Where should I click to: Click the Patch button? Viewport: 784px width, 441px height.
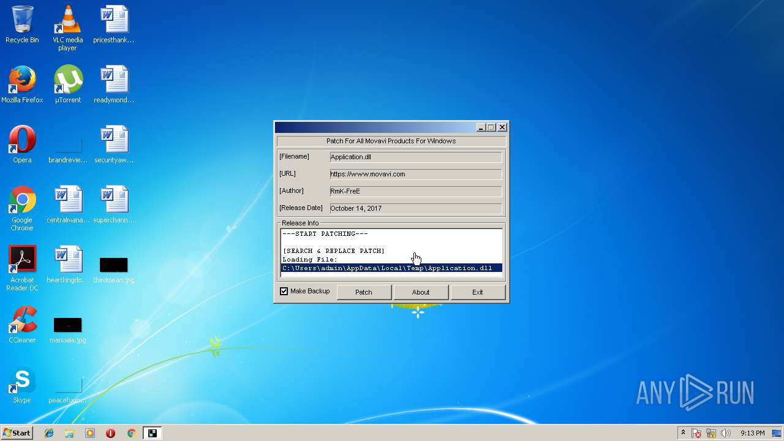(363, 292)
